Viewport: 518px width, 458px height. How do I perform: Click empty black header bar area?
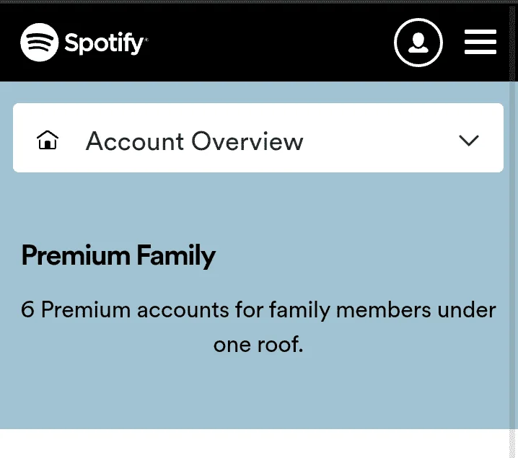pos(264,43)
